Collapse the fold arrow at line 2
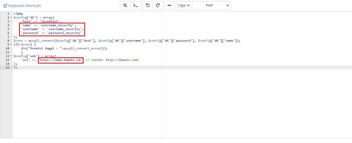Viewport: 352px width, 143px height. [x=11, y=17]
